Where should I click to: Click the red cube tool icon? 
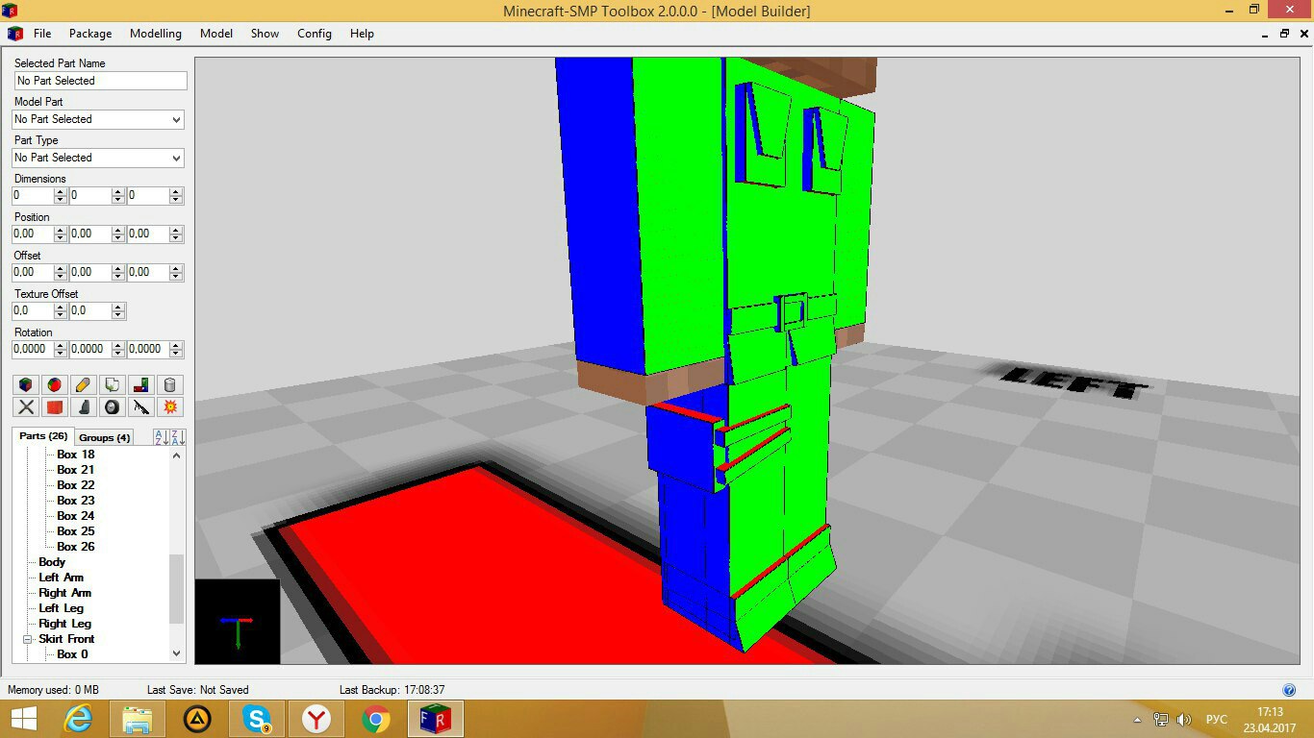coord(55,406)
